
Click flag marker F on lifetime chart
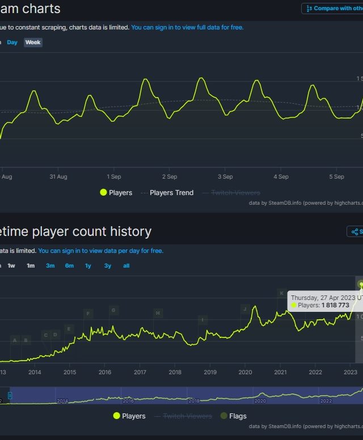88,314
